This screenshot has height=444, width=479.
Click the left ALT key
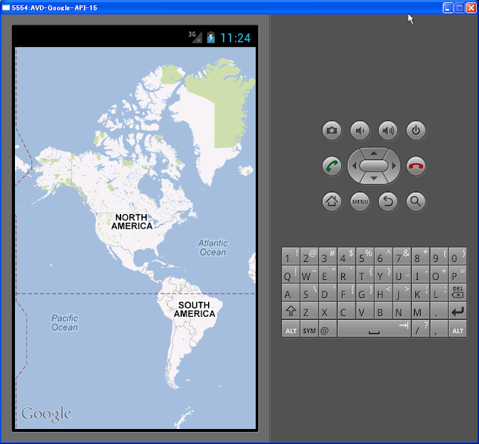[290, 329]
